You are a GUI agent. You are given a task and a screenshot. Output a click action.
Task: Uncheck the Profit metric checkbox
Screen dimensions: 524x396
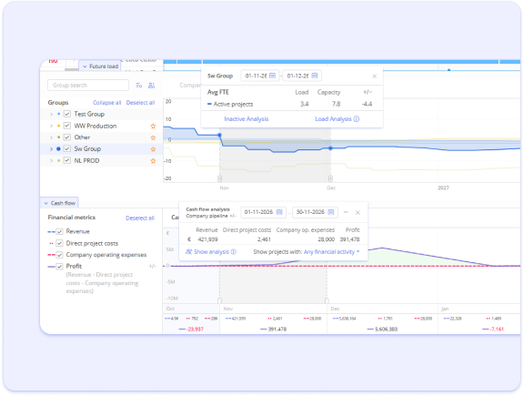coord(59,266)
